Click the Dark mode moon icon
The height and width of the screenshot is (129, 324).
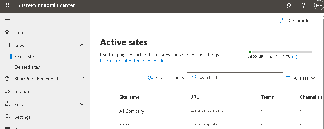click(x=282, y=21)
